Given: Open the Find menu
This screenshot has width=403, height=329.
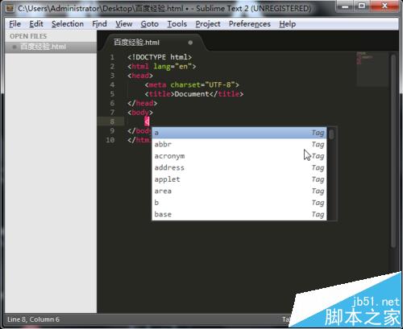Looking at the screenshot, I should [x=99, y=24].
